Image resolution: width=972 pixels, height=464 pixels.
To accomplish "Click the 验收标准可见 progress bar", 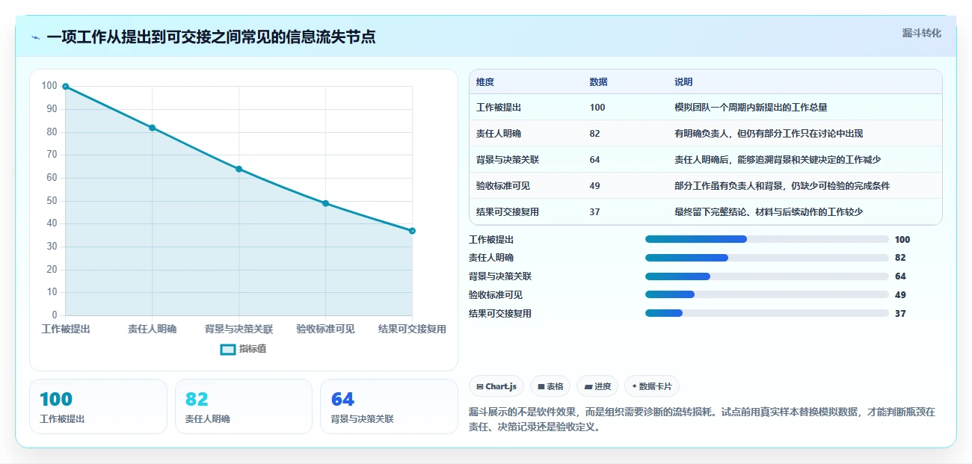I will 766,294.
